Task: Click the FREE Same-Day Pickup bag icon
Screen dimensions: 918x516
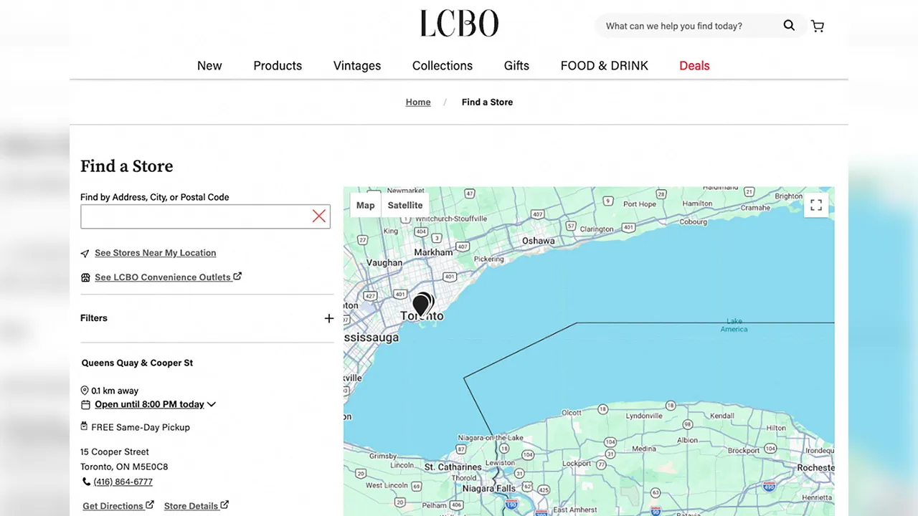Action: (85, 426)
